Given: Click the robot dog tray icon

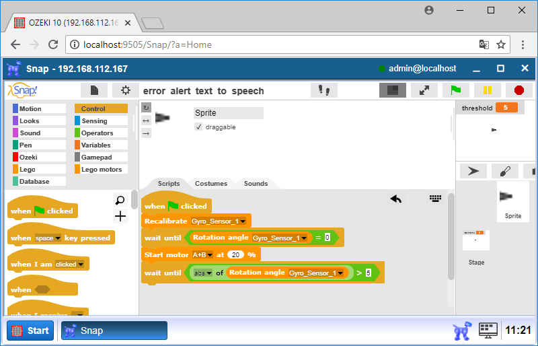Looking at the screenshot, I should coord(462,331).
